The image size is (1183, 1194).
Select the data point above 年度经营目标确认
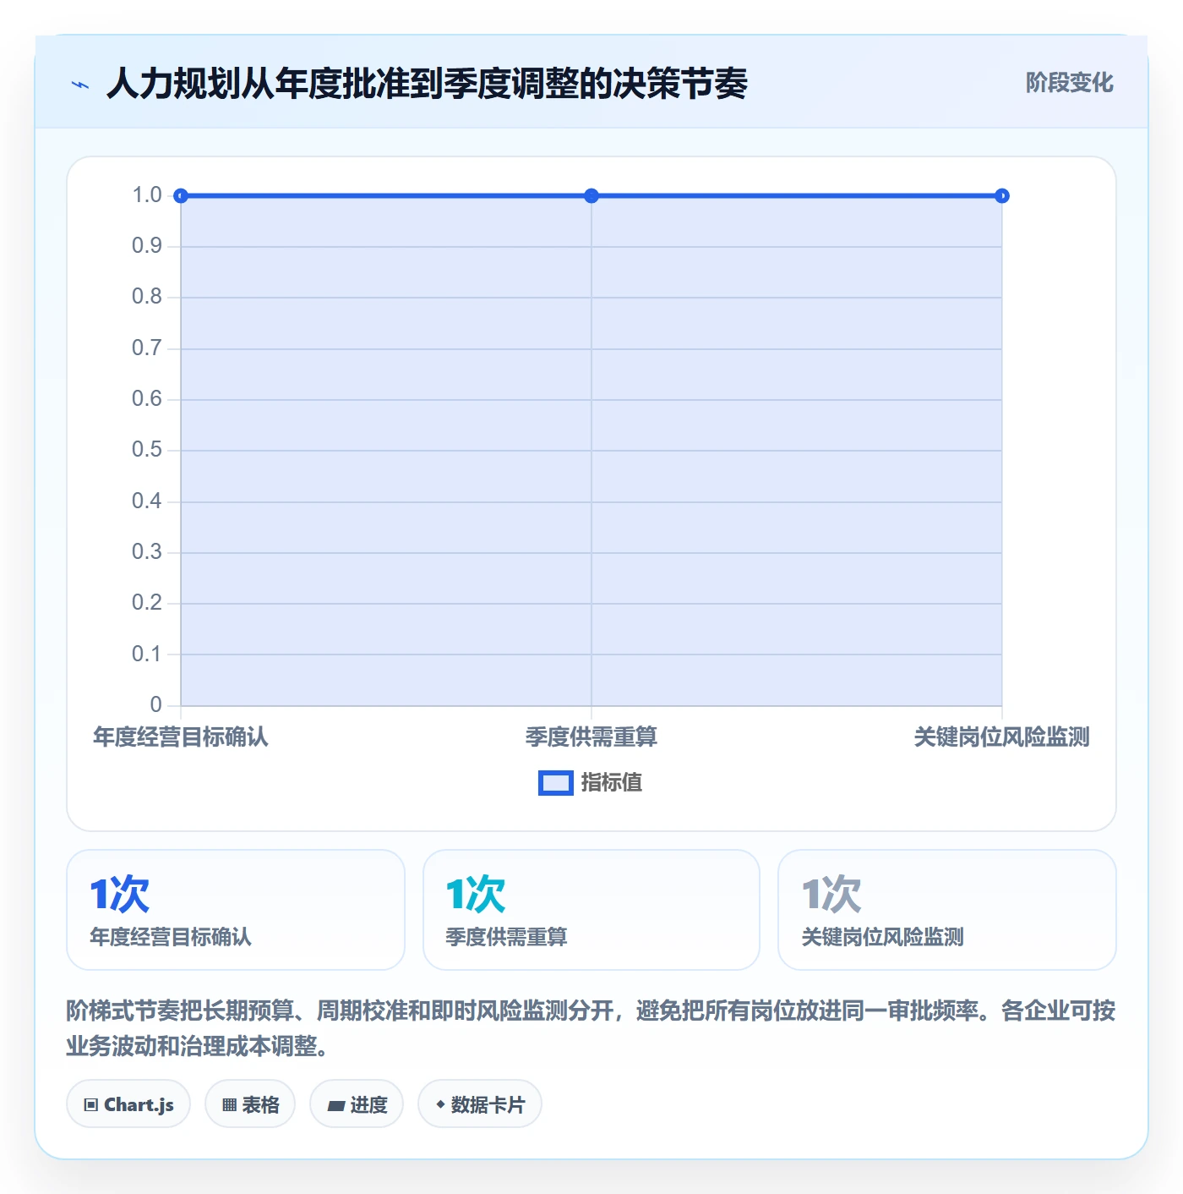coord(181,196)
